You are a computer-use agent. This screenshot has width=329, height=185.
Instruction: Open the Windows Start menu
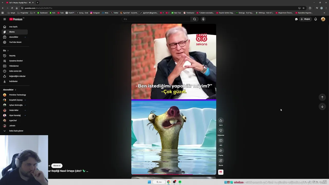[x=149, y=182]
